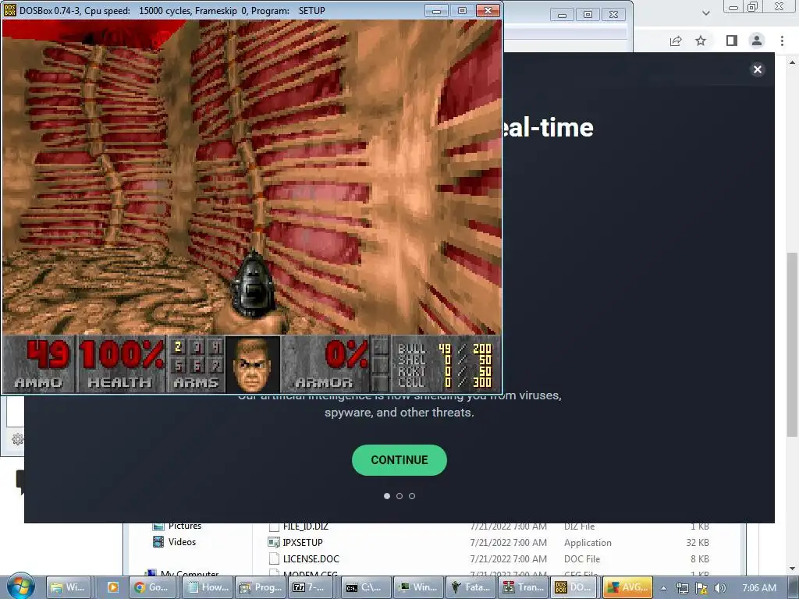Close the AVG overlay with the X icon
Viewport: 799px width, 599px height.
click(x=758, y=69)
